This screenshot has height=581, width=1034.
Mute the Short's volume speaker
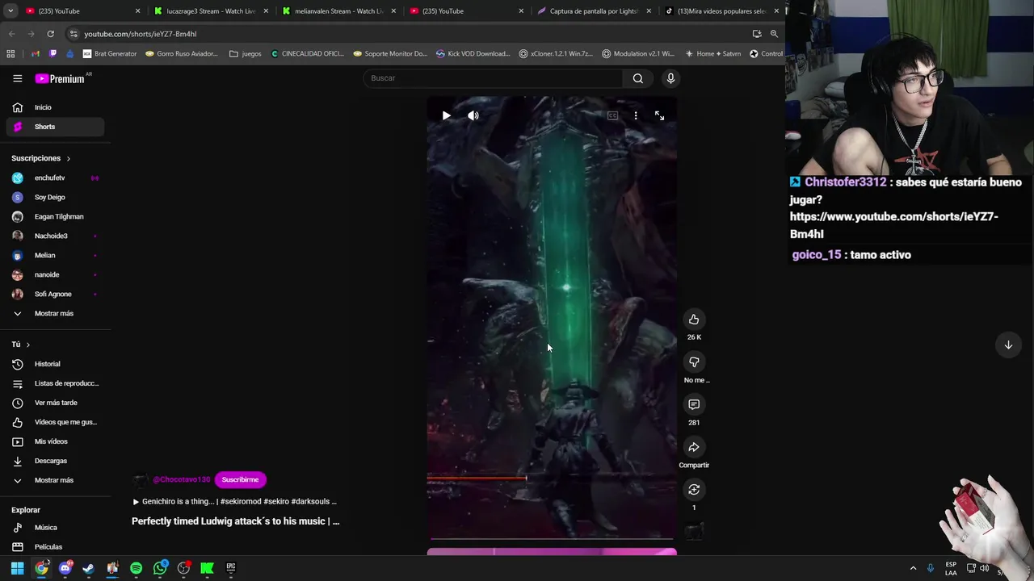473,115
